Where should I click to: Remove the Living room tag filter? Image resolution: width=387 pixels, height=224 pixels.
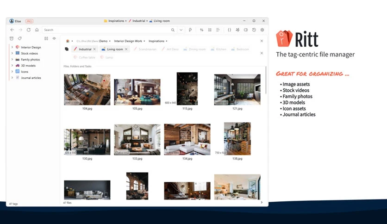click(x=126, y=49)
